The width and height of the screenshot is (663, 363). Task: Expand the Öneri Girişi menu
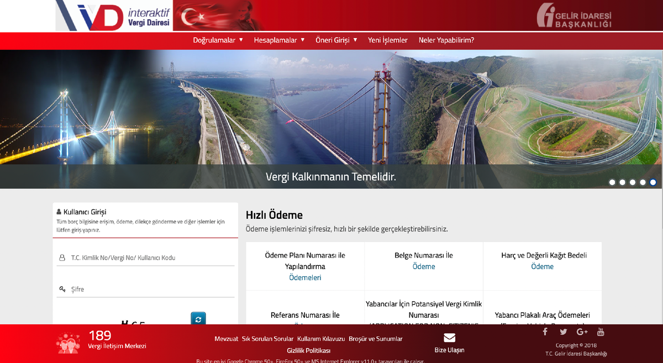pos(336,40)
